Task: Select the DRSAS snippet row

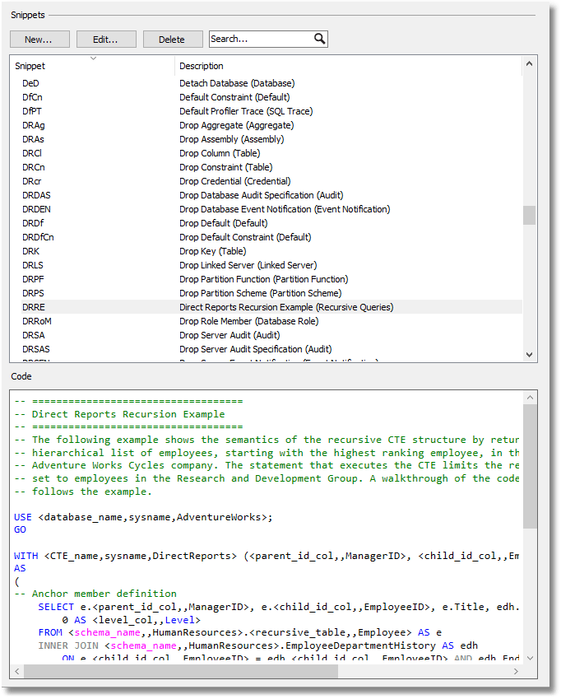Action: pos(271,349)
